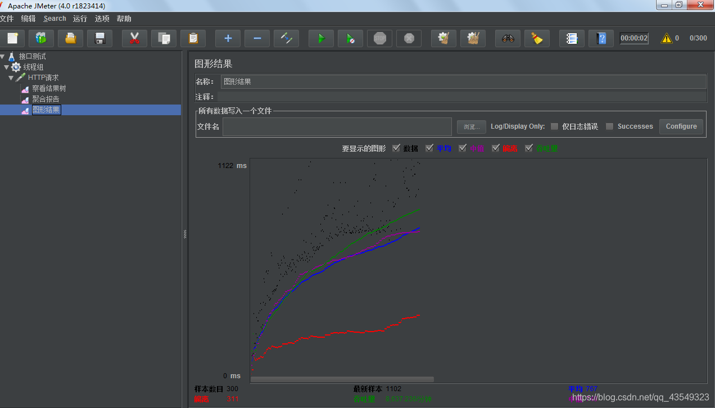715x408 pixels.
Task: Click the Cut scissors icon
Action: pos(134,38)
